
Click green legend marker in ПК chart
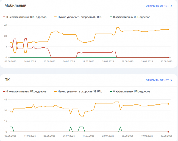coord(111,91)
